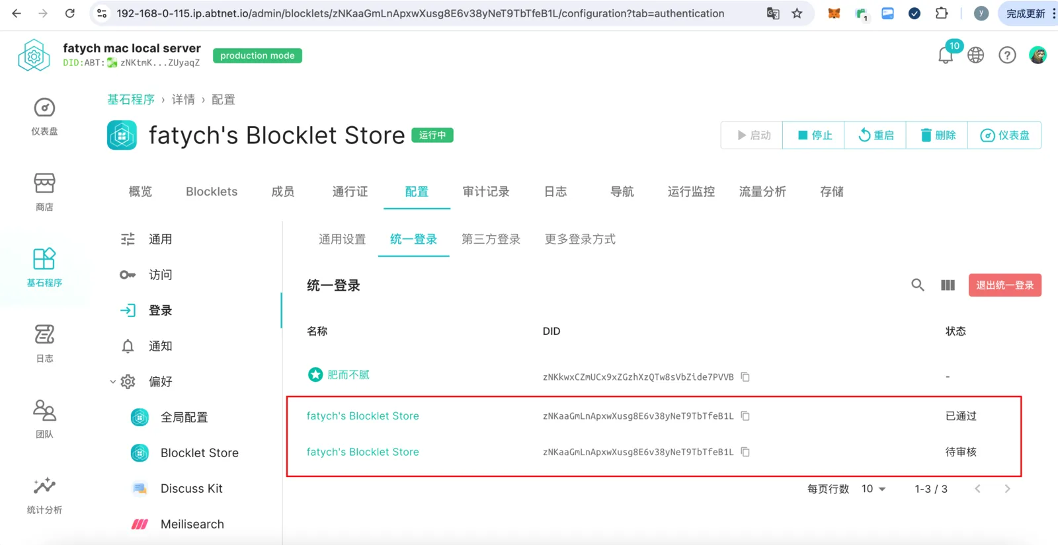
Task: Stop the blocklet with 停止
Action: pos(814,135)
